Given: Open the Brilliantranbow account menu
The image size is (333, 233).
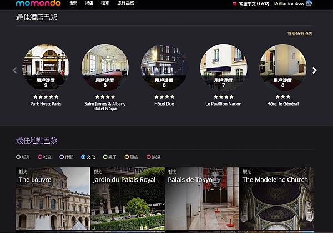Looking at the screenshot, I should (289, 3).
